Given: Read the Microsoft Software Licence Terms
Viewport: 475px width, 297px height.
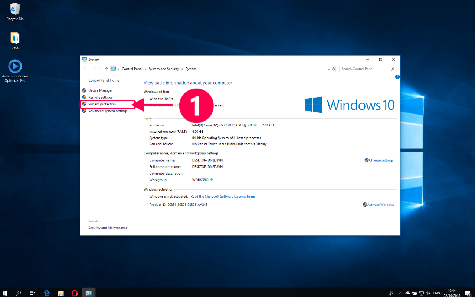Looking at the screenshot, I should tap(223, 197).
